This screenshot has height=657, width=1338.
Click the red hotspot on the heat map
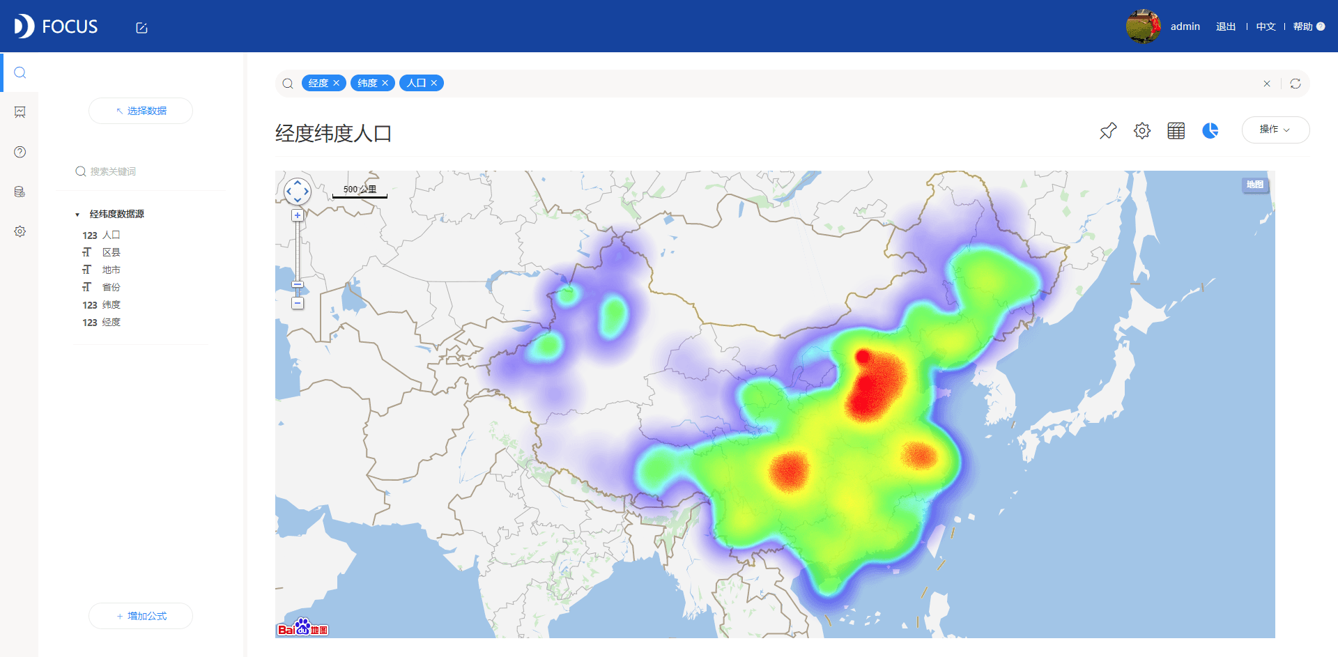pos(875,387)
